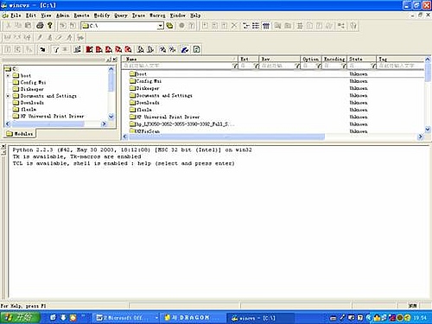Image resolution: width=432 pixels, height=324 pixels.
Task: Click the yellow browse-location folder icon beside the path box
Action: click(170, 26)
